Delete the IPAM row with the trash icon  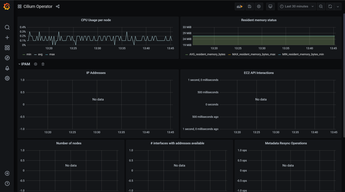(x=43, y=64)
